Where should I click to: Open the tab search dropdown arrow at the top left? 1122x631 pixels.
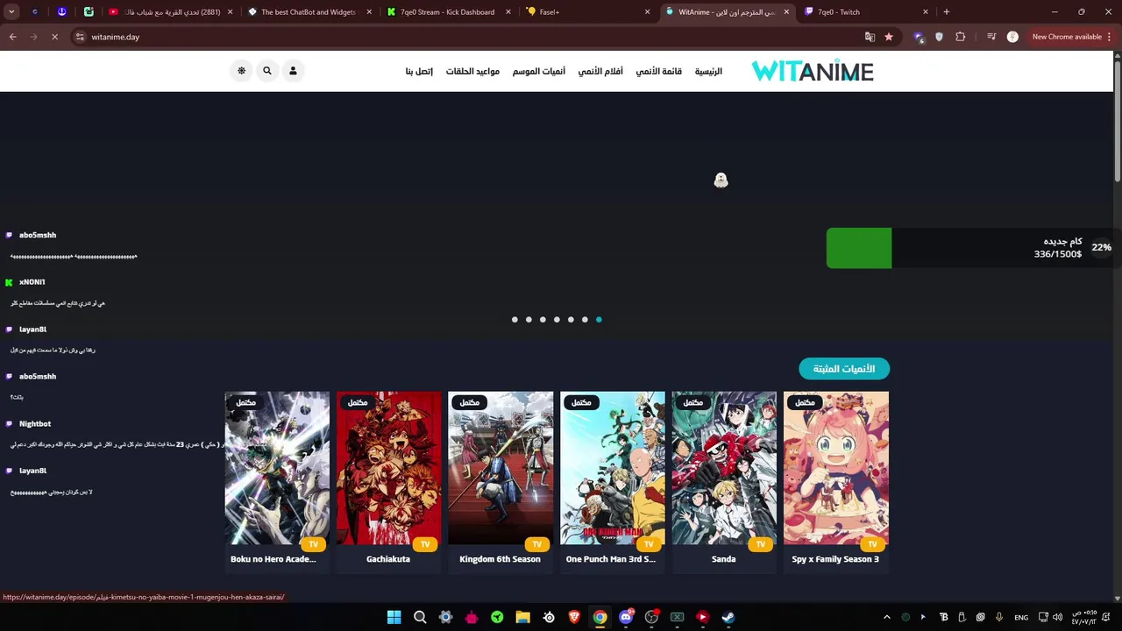(12, 12)
